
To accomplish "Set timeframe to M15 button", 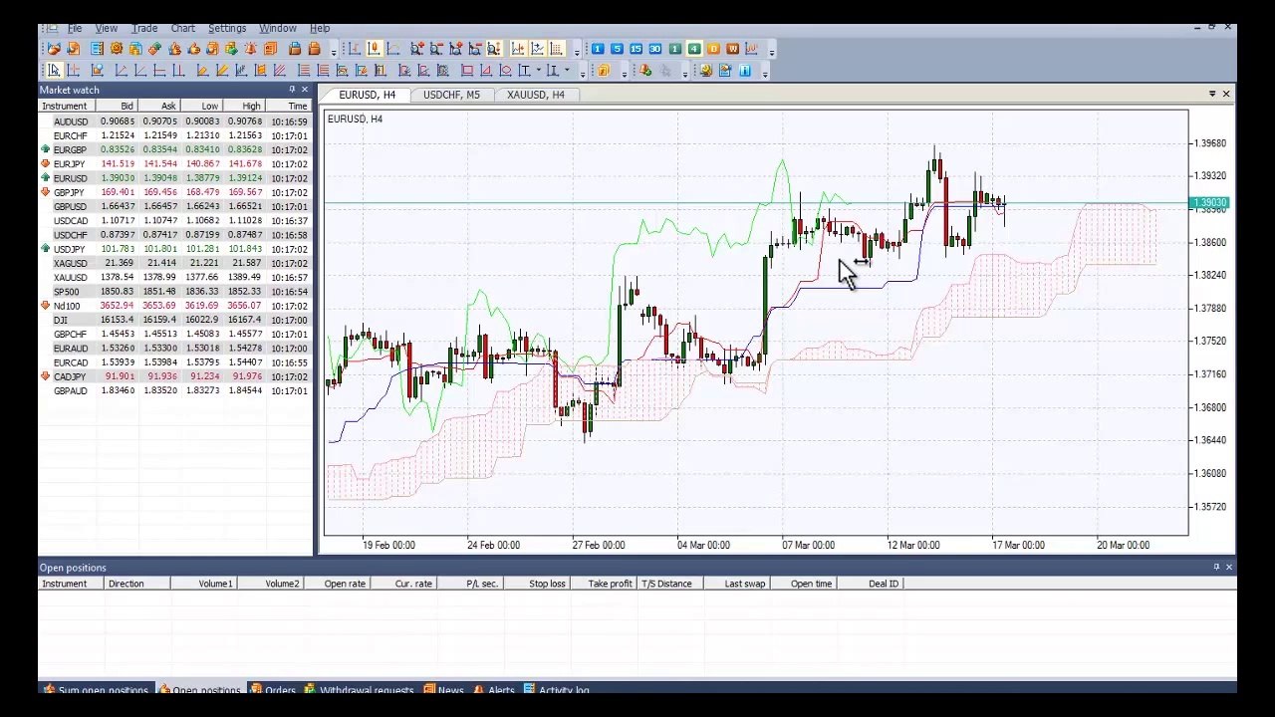I will 636,49.
